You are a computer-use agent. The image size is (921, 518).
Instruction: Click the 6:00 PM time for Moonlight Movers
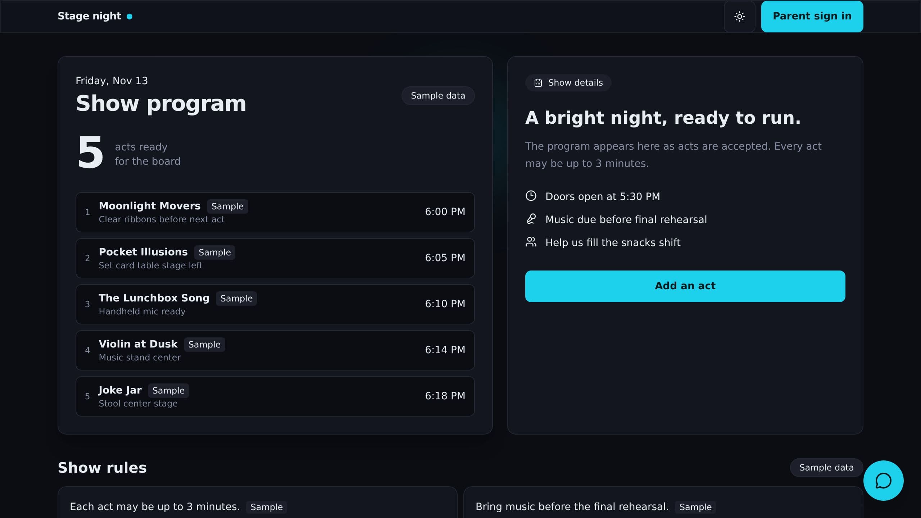[x=445, y=212]
